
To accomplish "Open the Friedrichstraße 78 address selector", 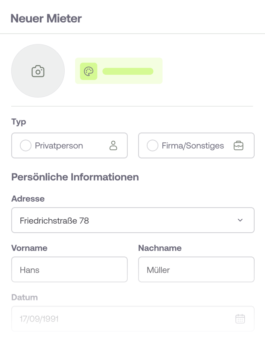I will (x=125, y=221).
